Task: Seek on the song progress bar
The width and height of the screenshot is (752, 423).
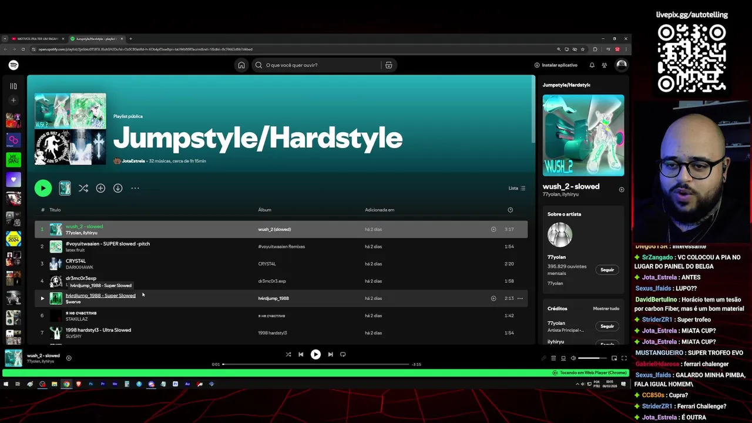Action: click(315, 364)
